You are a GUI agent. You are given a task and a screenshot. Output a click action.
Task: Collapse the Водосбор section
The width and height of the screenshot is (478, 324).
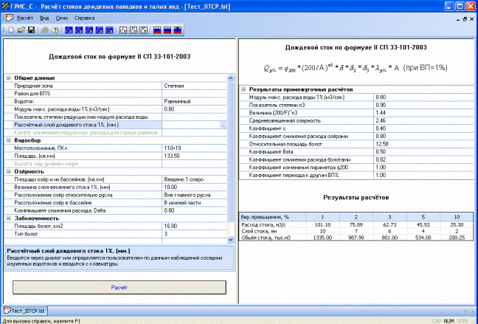click(x=9, y=140)
